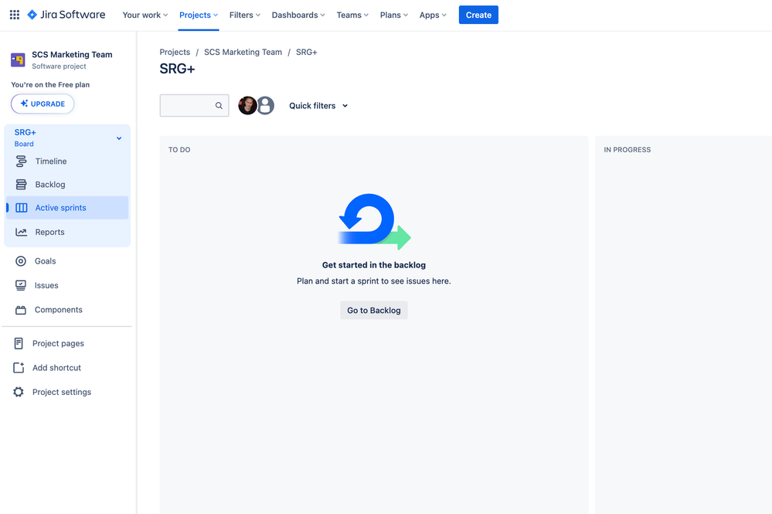Filter by the unassigned avatar

pos(265,105)
